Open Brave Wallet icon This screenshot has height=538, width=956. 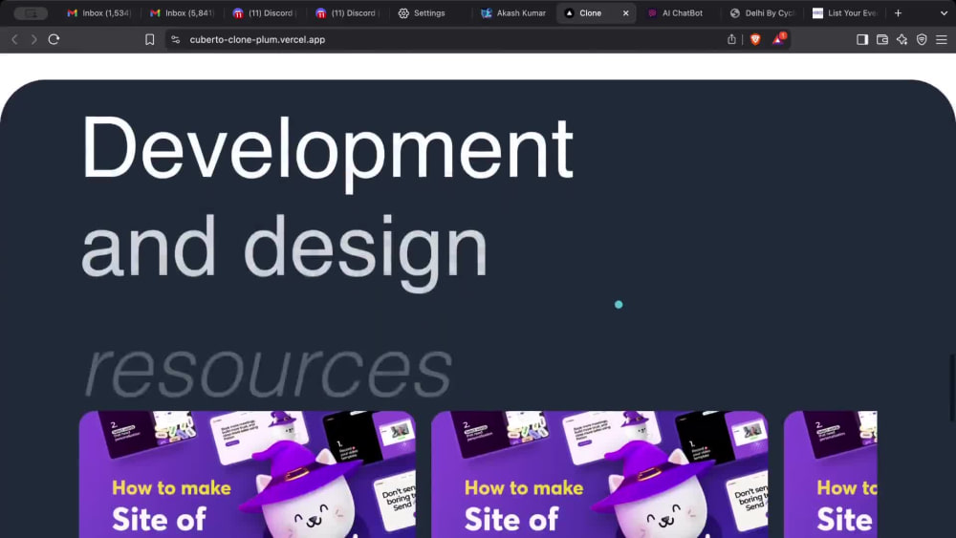pos(882,39)
